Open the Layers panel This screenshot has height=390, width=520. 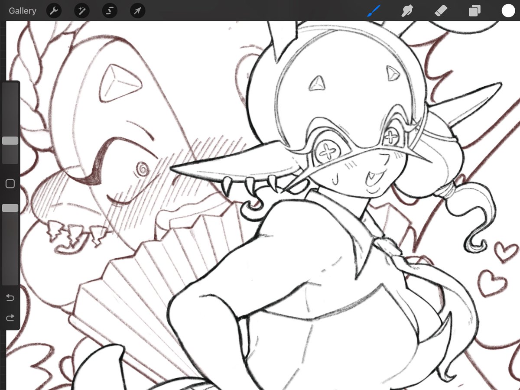click(474, 11)
